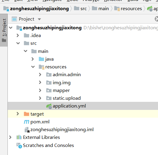Image resolution: width=158 pixels, height=155 pixels.
Task: Click the main folder icon in tree
Action: pos(34,51)
